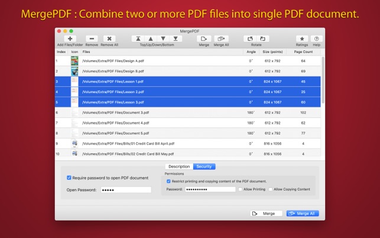Open Help via the question mark icon

[317, 38]
